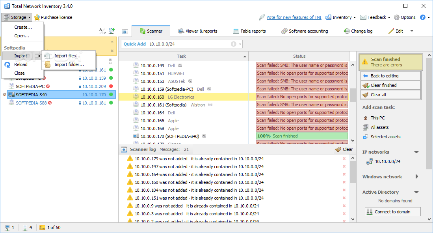Open Inventory dropdown
This screenshot has width=433, height=233.
[341, 17]
